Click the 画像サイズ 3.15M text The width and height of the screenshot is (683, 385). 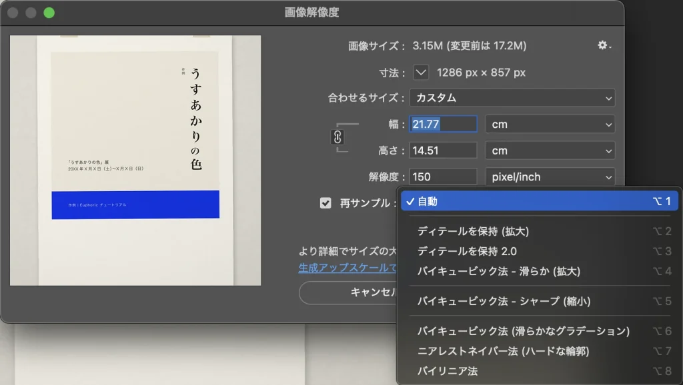click(437, 46)
